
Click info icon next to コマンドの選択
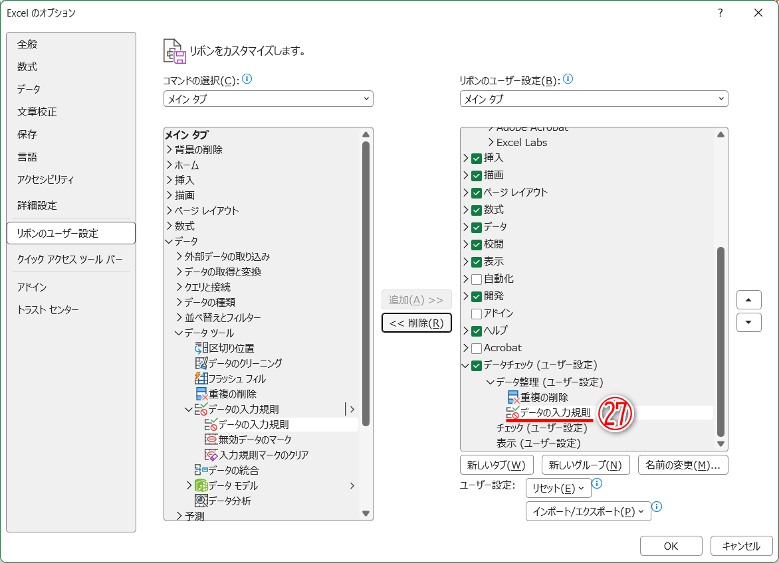pyautogui.click(x=247, y=79)
